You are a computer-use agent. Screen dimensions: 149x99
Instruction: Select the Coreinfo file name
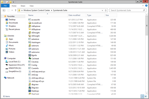(x=35, y=68)
